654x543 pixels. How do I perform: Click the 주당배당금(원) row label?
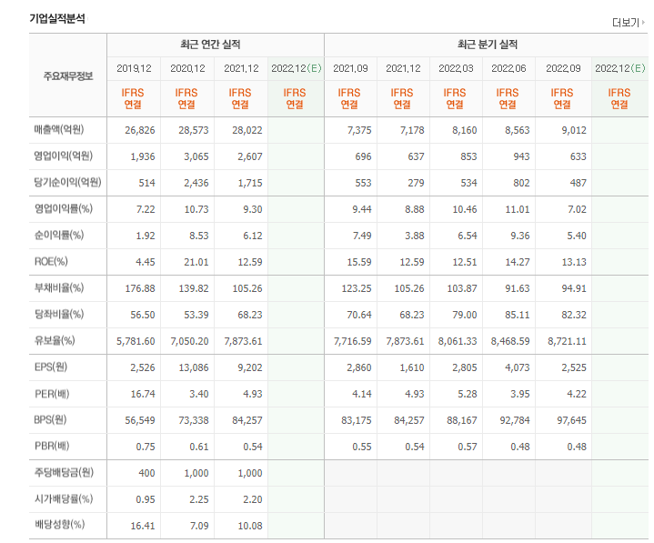click(64, 473)
